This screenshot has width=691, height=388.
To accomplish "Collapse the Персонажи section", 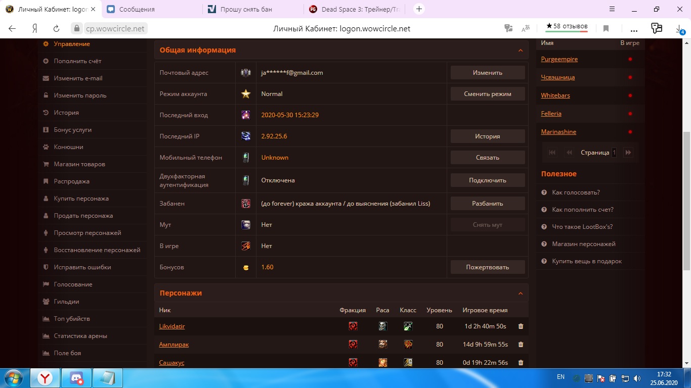I will point(520,294).
